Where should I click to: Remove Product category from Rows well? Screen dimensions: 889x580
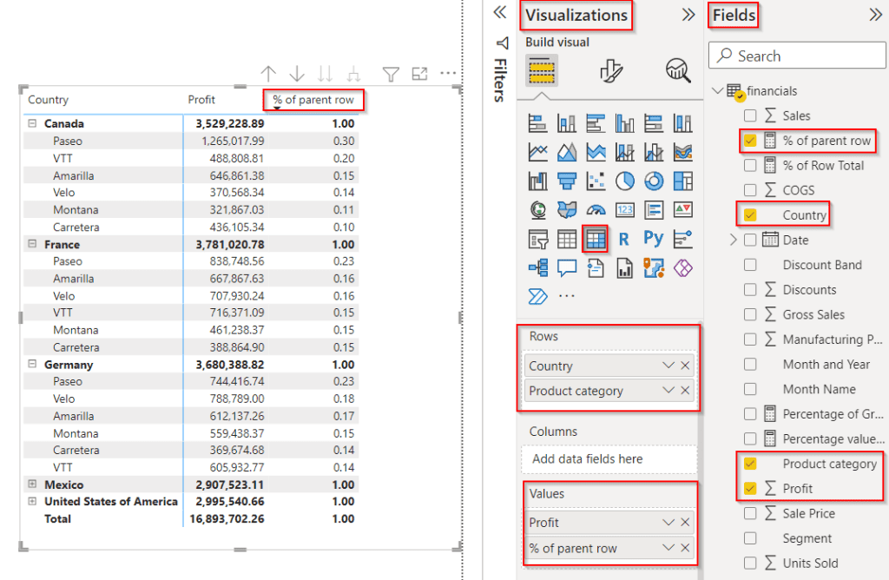(x=686, y=391)
